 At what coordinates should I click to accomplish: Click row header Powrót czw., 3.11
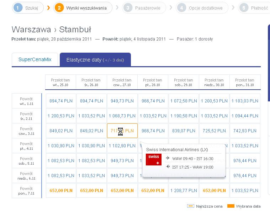pyautogui.click(x=27, y=131)
